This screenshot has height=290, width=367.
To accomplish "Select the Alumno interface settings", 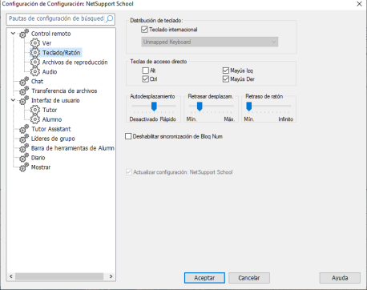I will pos(52,119).
